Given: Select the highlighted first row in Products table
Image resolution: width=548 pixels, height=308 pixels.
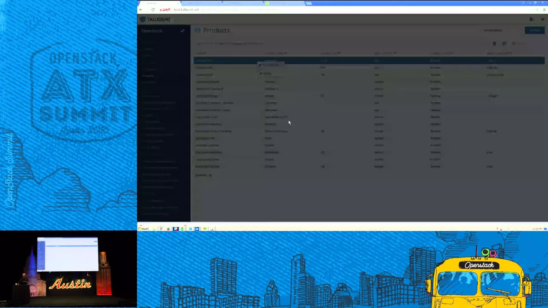Looking at the screenshot, I should pos(369,61).
